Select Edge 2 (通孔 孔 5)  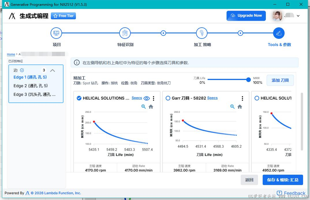30,86
